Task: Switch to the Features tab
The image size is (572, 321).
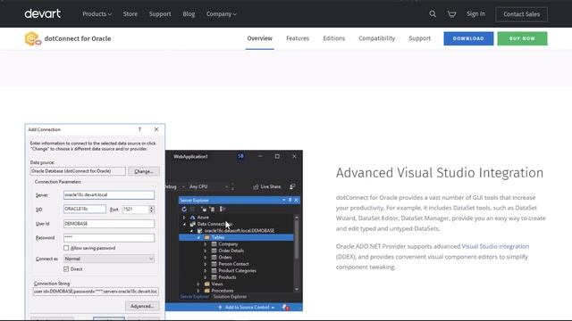Action: coord(298,38)
